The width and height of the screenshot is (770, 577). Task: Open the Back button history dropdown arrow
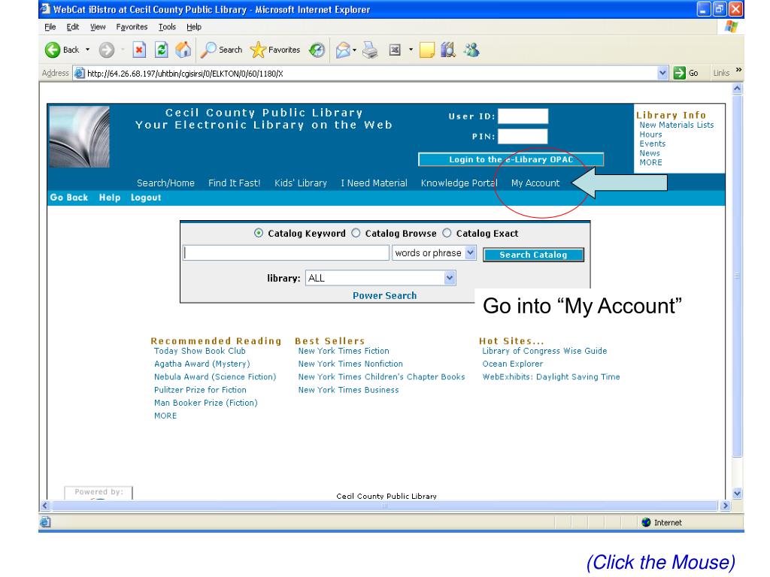87,50
